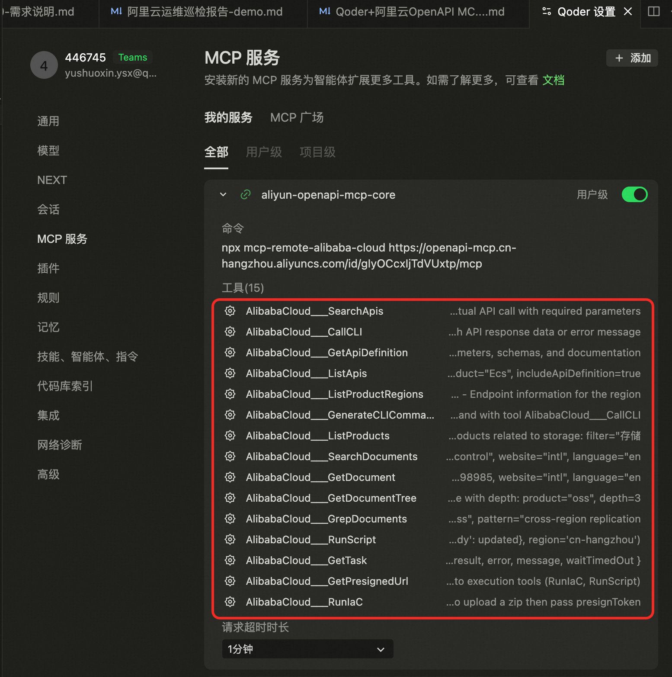Viewport: 672px width, 677px height.
Task: Click the gear icon beside AlibabaCloud___SearchApis
Action: (x=230, y=311)
